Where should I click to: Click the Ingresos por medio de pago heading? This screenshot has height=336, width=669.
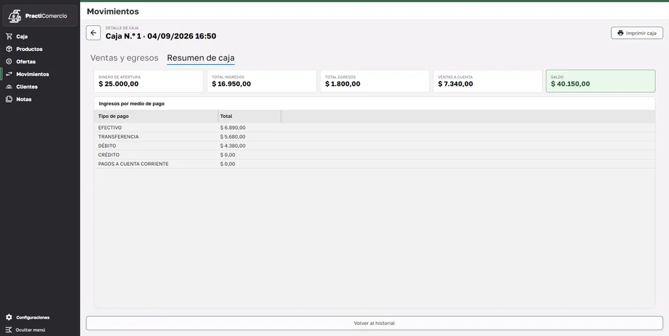pos(132,103)
